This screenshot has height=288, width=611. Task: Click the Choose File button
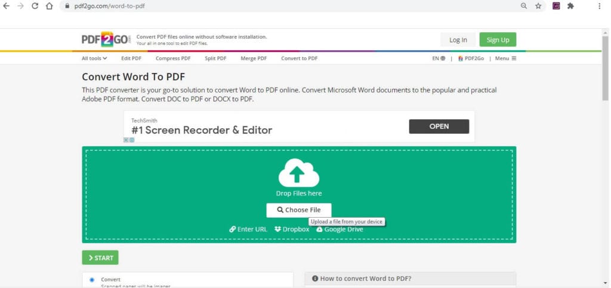coord(299,210)
